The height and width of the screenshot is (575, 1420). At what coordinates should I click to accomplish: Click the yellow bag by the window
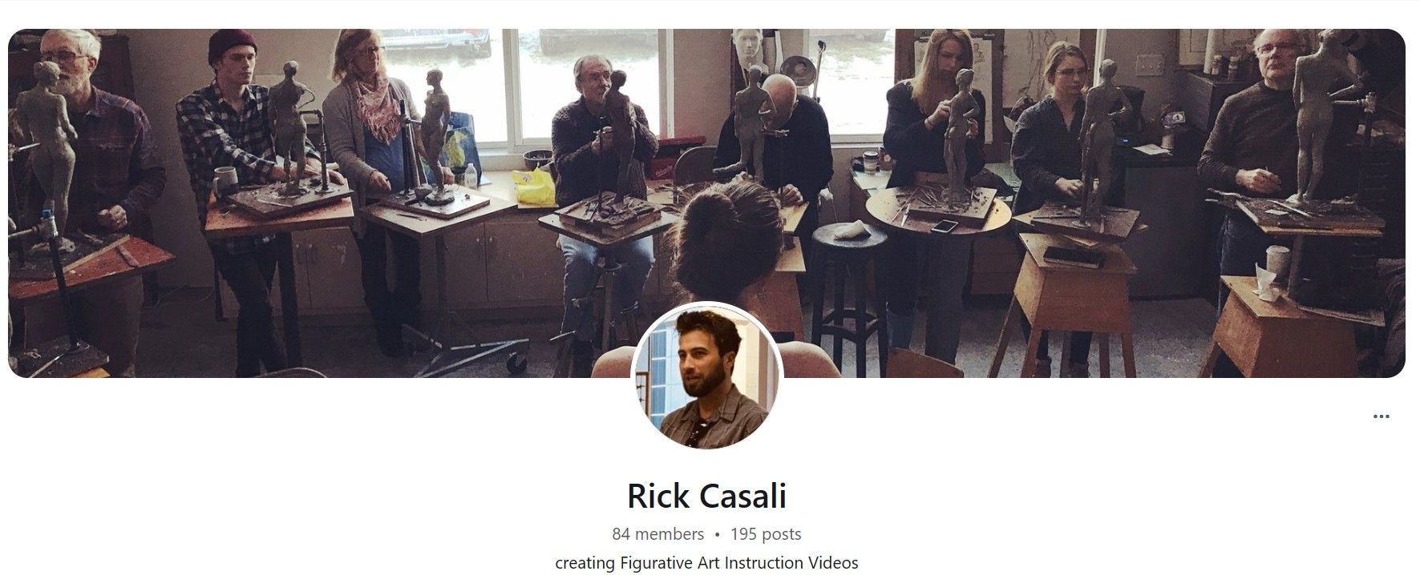(533, 187)
